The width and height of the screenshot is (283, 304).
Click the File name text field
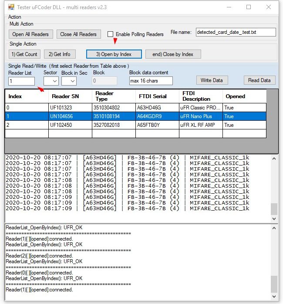[x=235, y=32]
